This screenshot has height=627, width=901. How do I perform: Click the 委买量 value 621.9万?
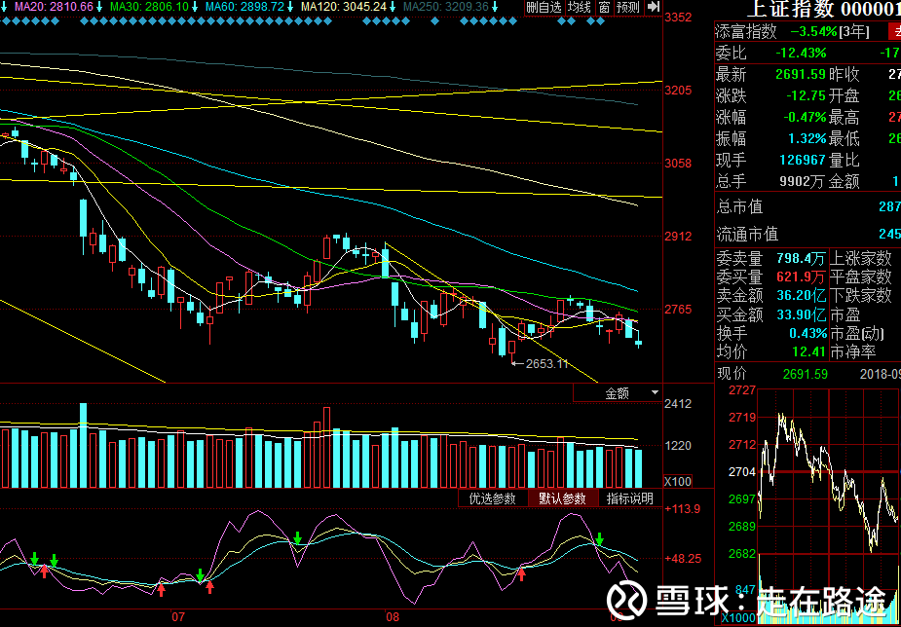tap(802, 277)
